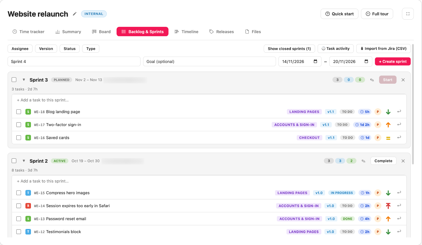Open the Status filter
The height and width of the screenshot is (245, 422).
click(70, 49)
